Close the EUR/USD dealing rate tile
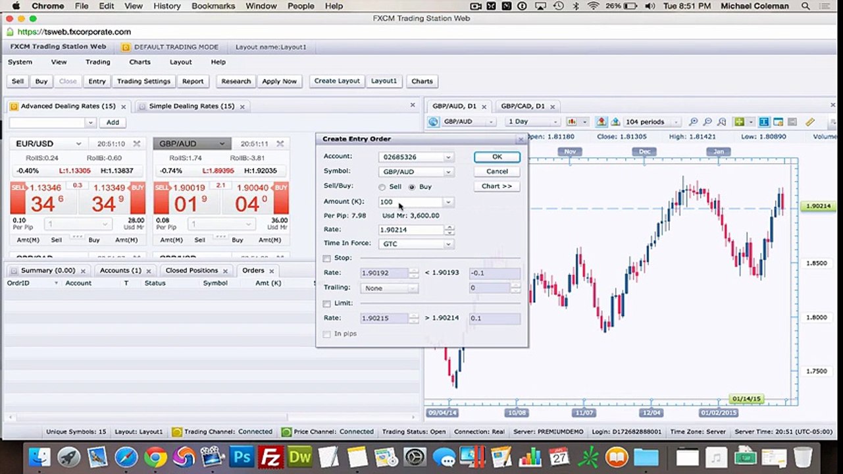 (137, 144)
